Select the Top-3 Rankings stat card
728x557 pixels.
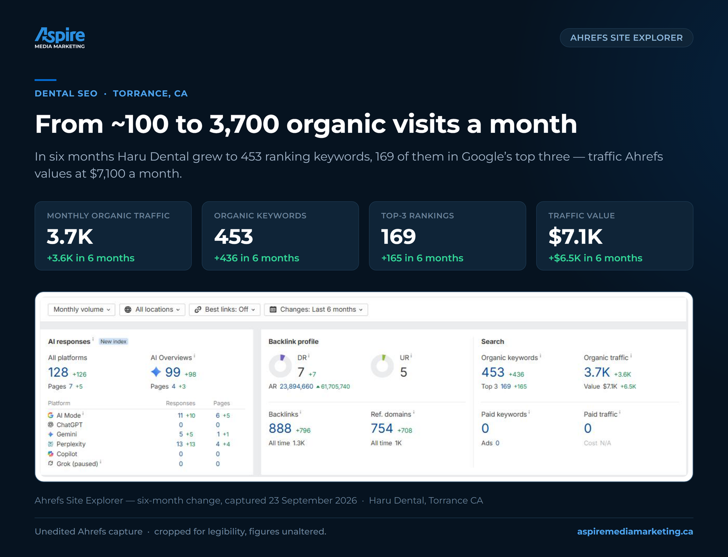point(447,236)
